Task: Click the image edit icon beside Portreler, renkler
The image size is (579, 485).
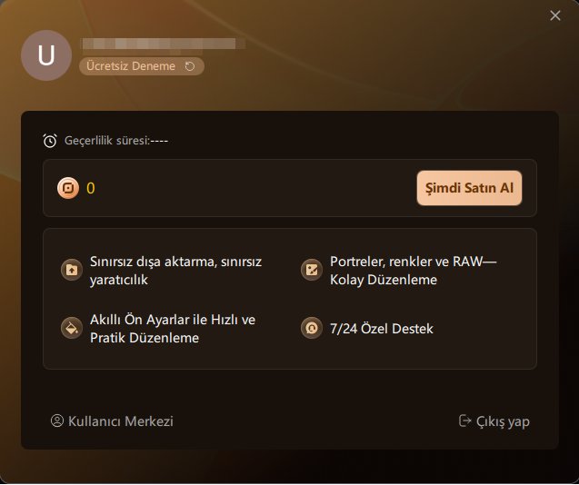Action: pyautogui.click(x=312, y=270)
